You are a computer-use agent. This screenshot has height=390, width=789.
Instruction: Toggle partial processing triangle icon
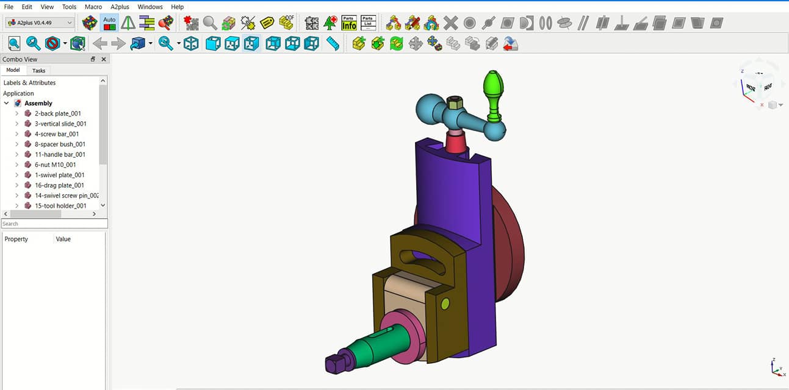(128, 23)
